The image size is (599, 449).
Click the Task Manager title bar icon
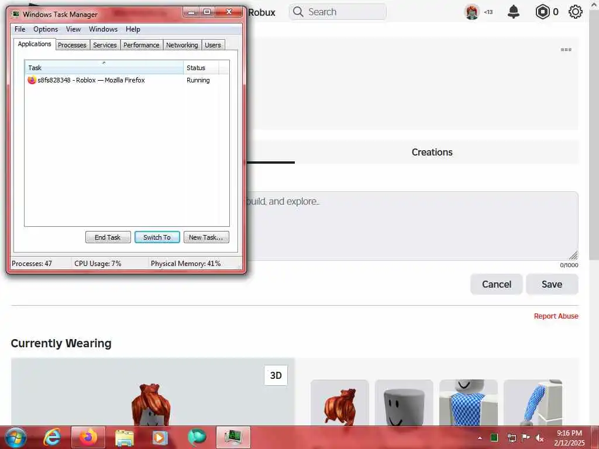pos(16,14)
